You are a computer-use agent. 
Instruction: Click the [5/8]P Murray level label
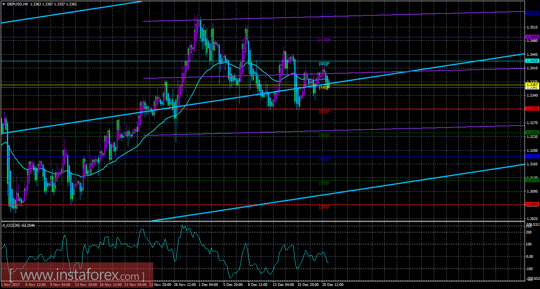(x=324, y=135)
